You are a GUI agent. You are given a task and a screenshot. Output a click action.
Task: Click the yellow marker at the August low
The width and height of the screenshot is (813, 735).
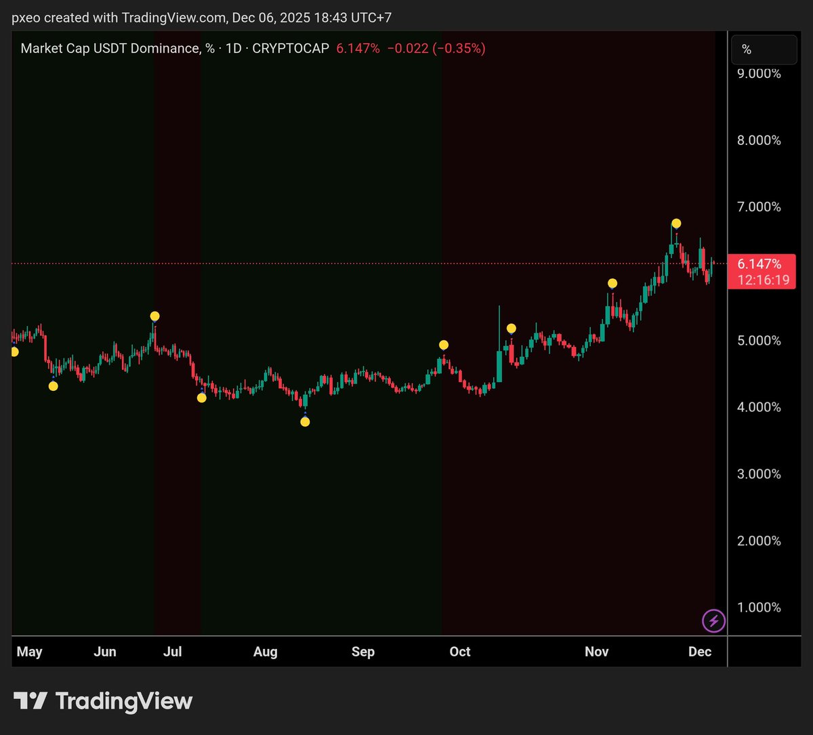point(304,421)
